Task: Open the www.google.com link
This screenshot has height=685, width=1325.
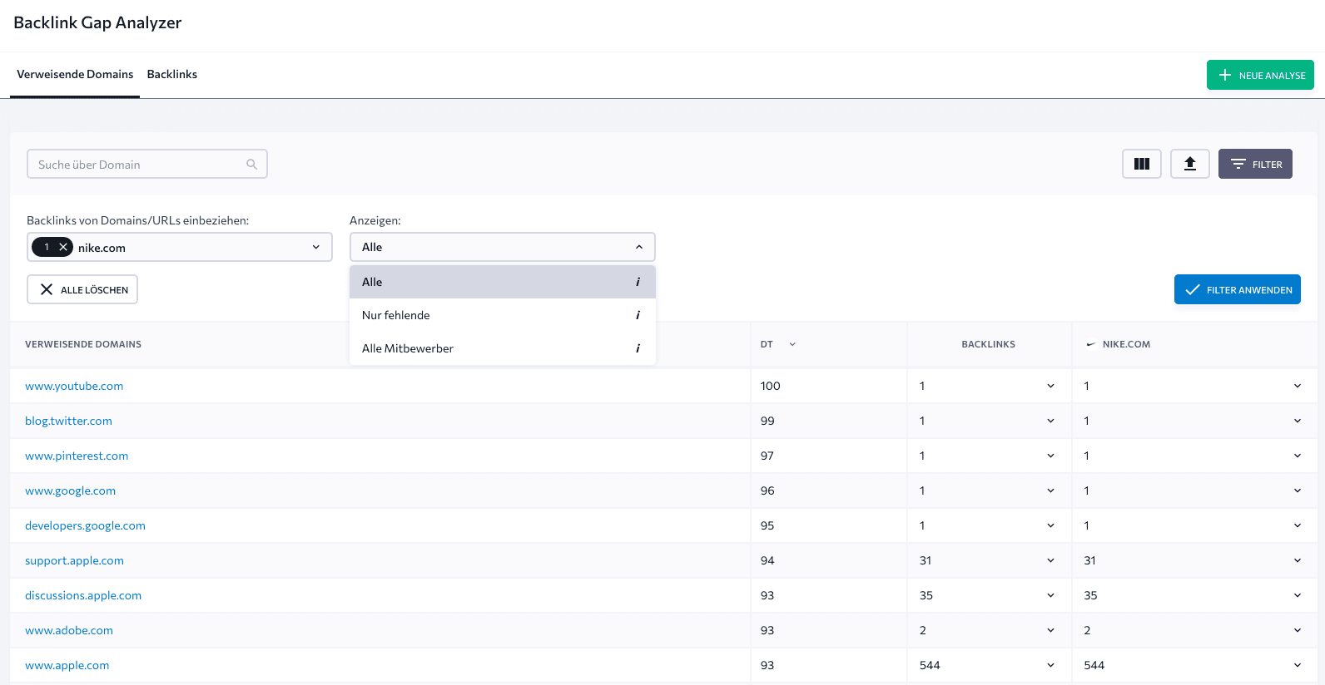Action: tap(71, 490)
